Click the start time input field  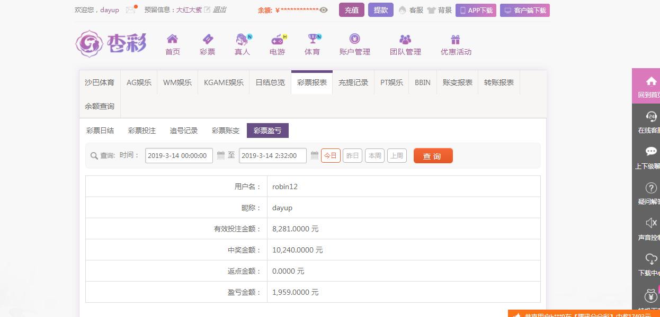click(179, 156)
